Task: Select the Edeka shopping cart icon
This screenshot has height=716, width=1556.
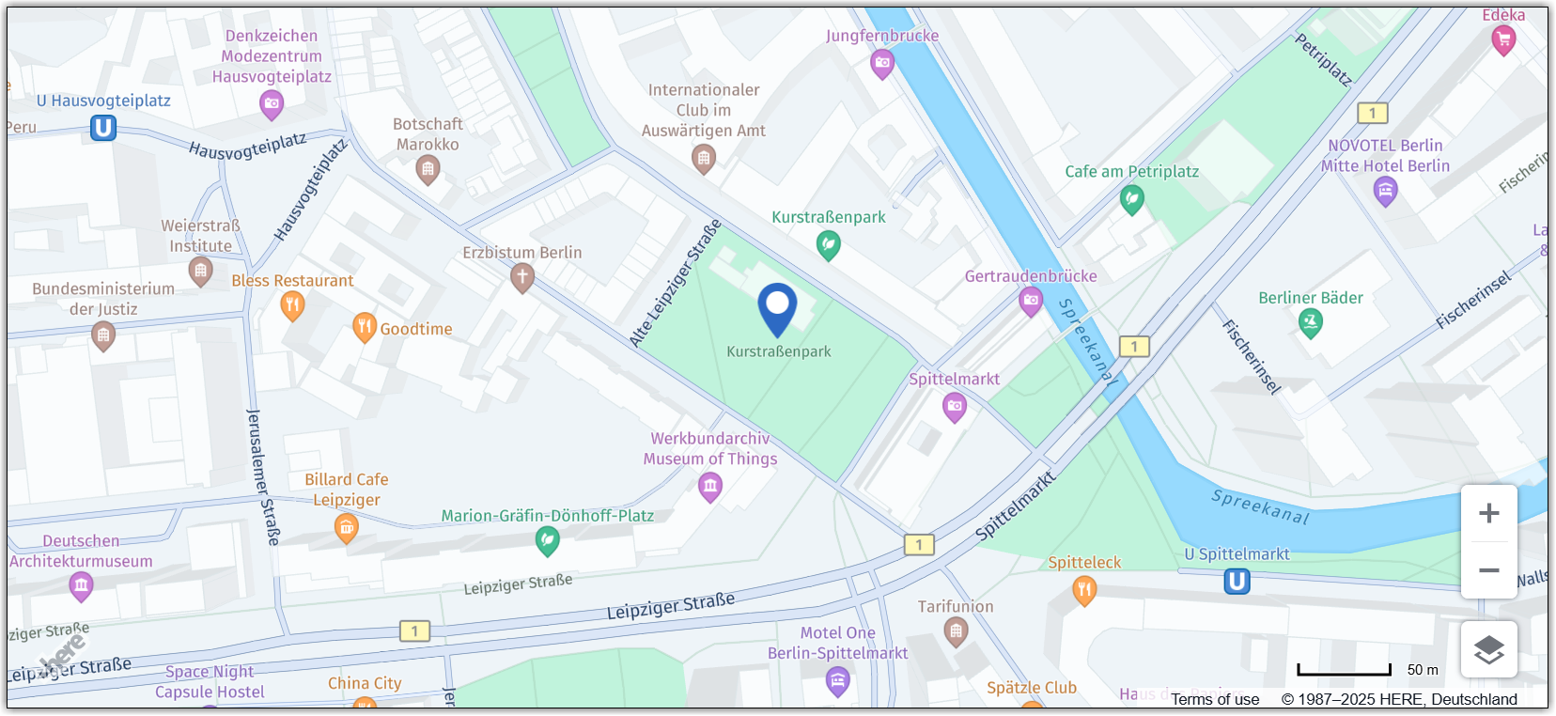Action: 1503,39
